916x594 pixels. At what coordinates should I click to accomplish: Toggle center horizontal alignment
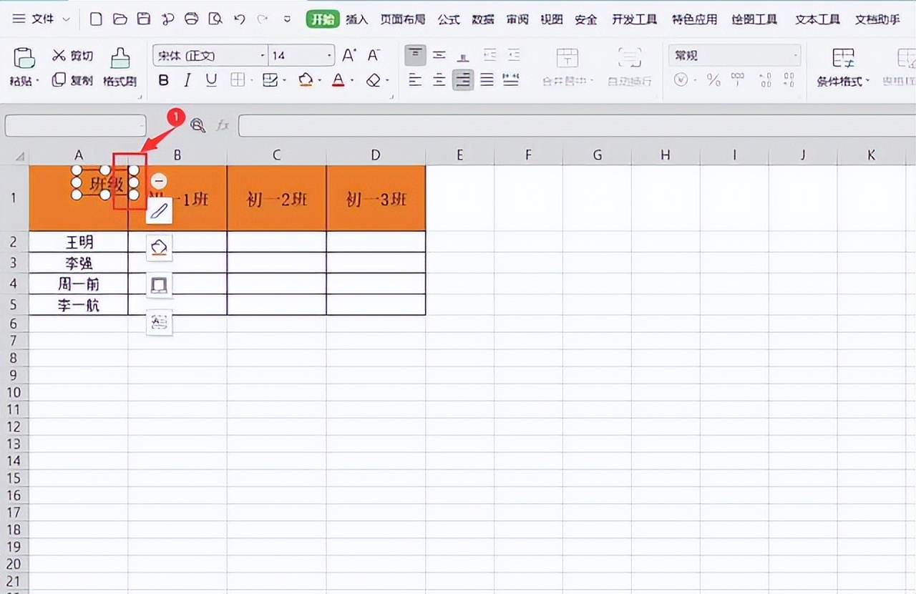(x=439, y=80)
